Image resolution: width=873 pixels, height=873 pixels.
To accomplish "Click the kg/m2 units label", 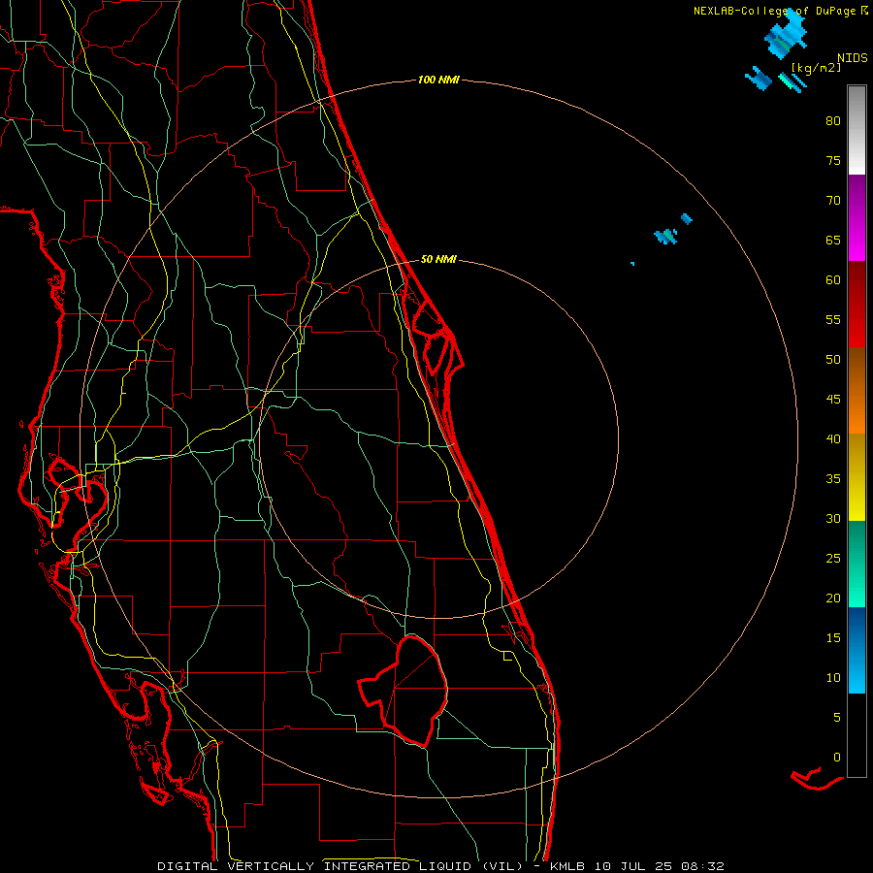I will coord(816,67).
